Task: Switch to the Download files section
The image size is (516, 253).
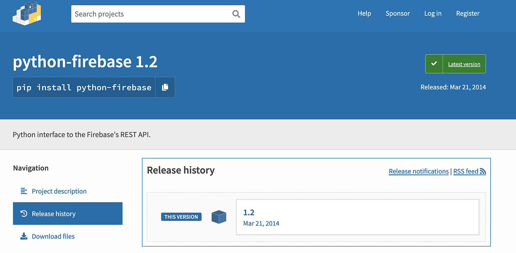Action: pos(52,236)
